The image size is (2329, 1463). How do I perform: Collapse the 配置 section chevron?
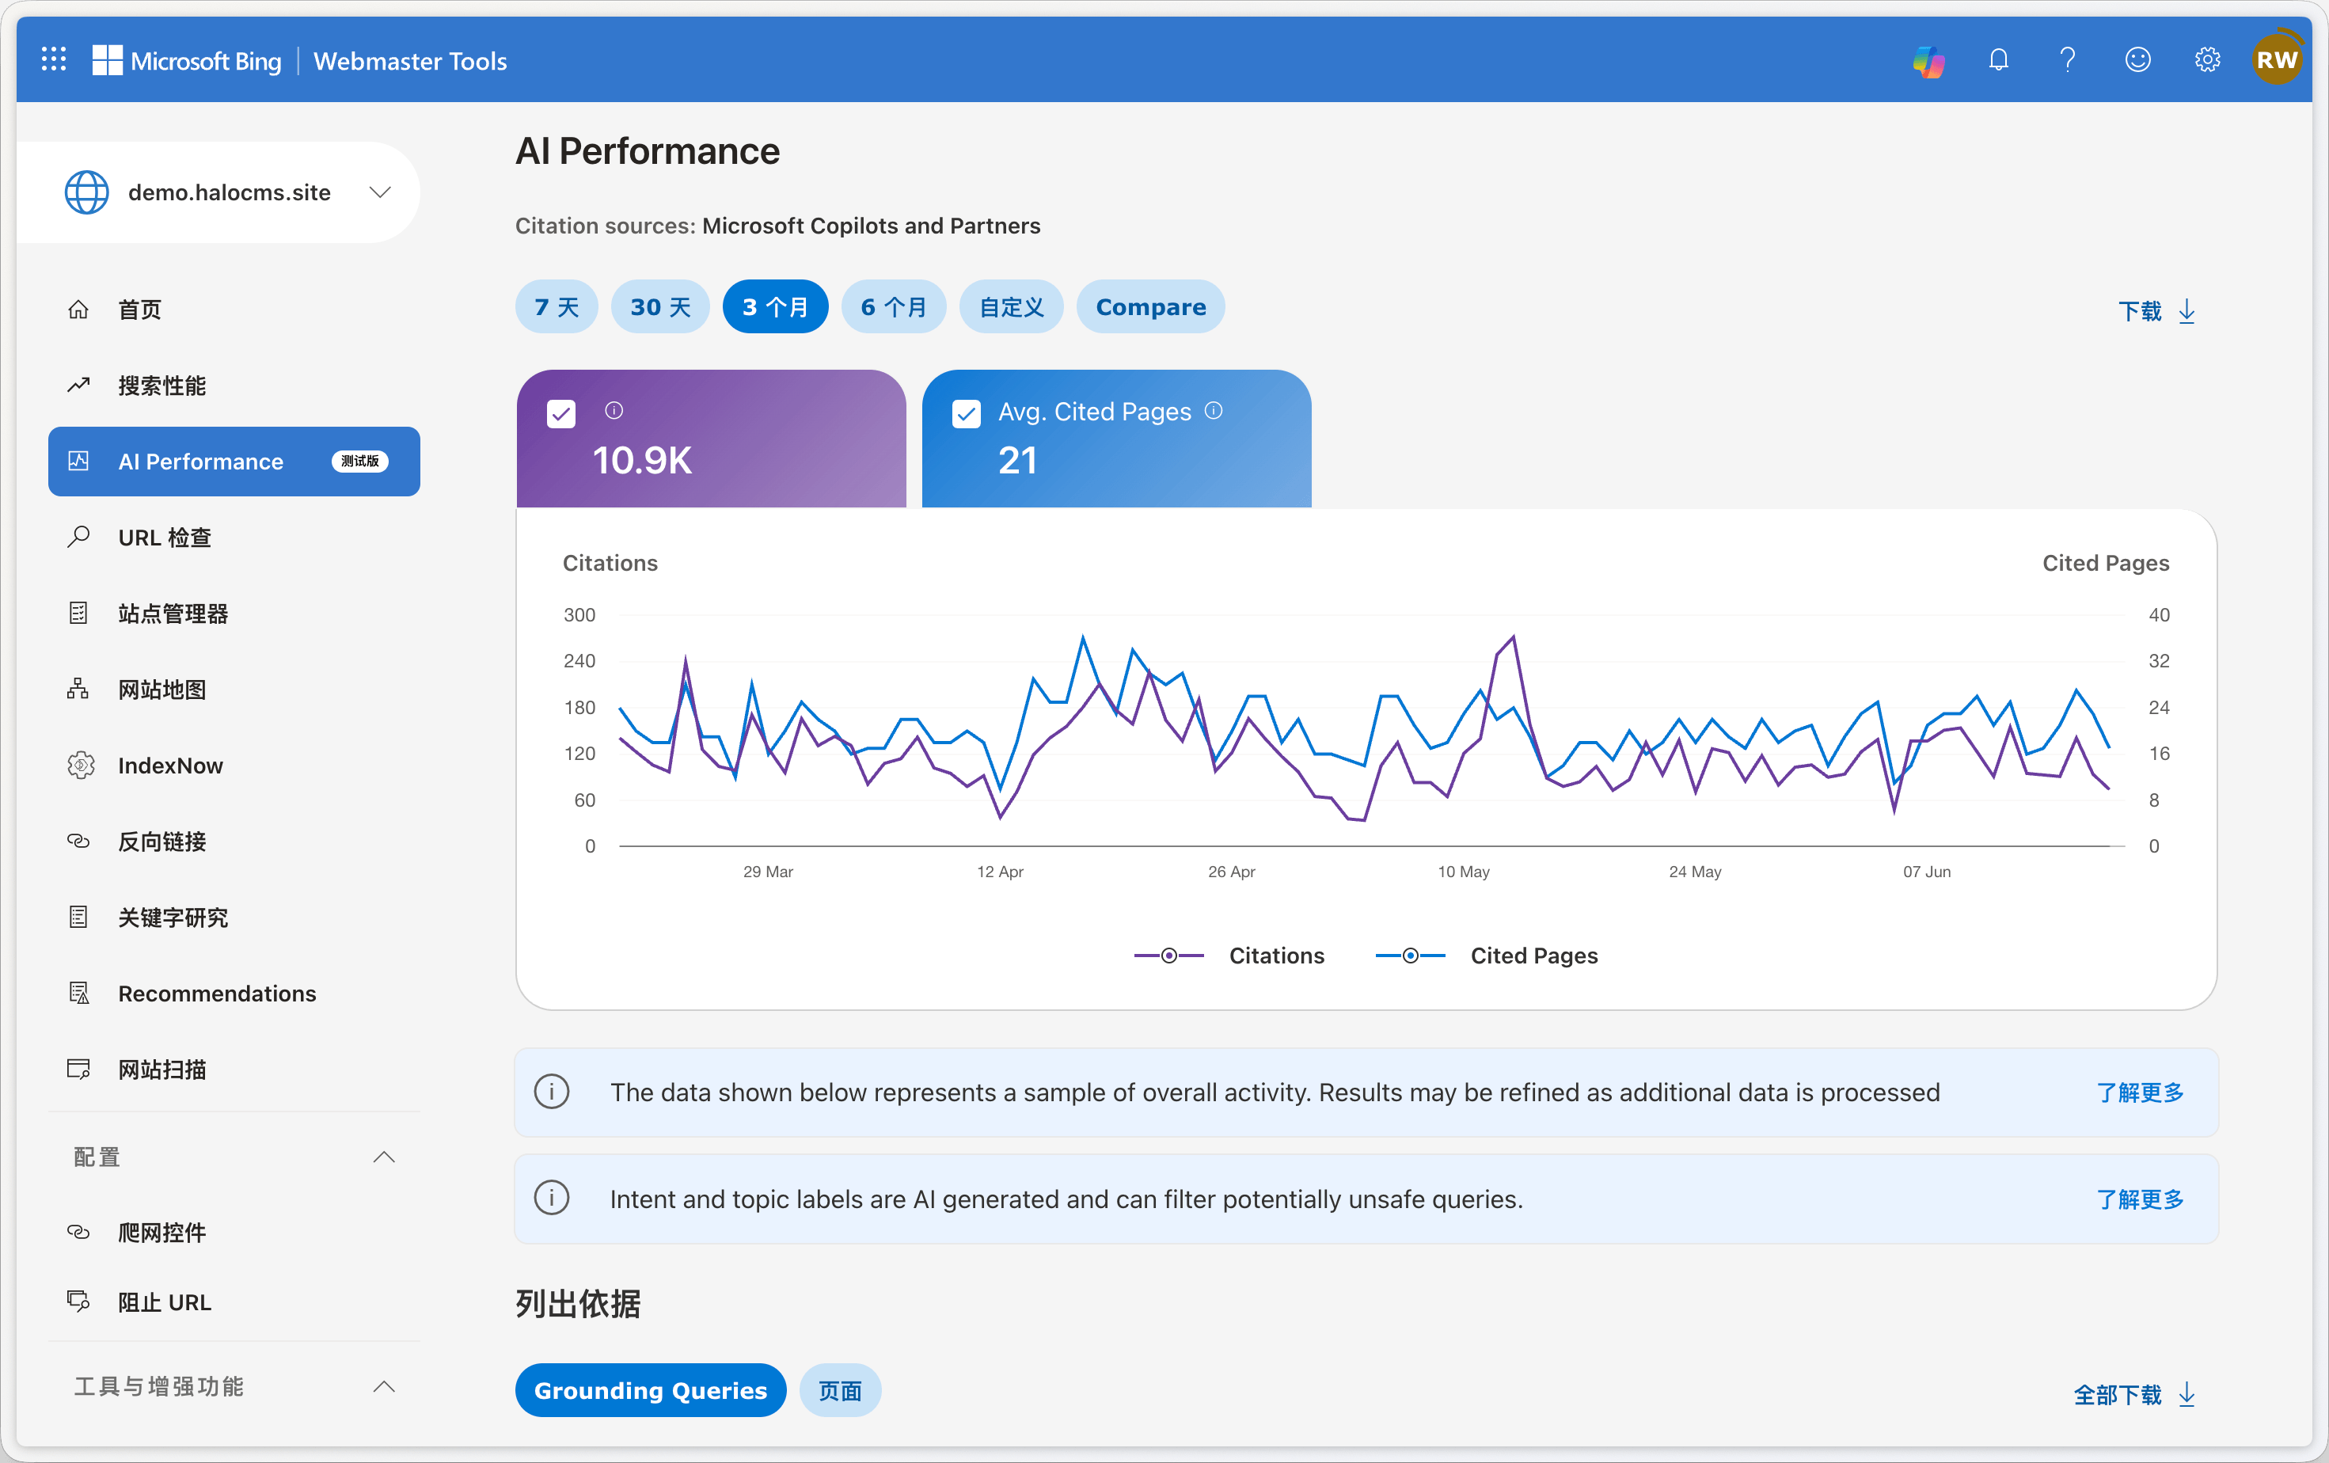384,1157
